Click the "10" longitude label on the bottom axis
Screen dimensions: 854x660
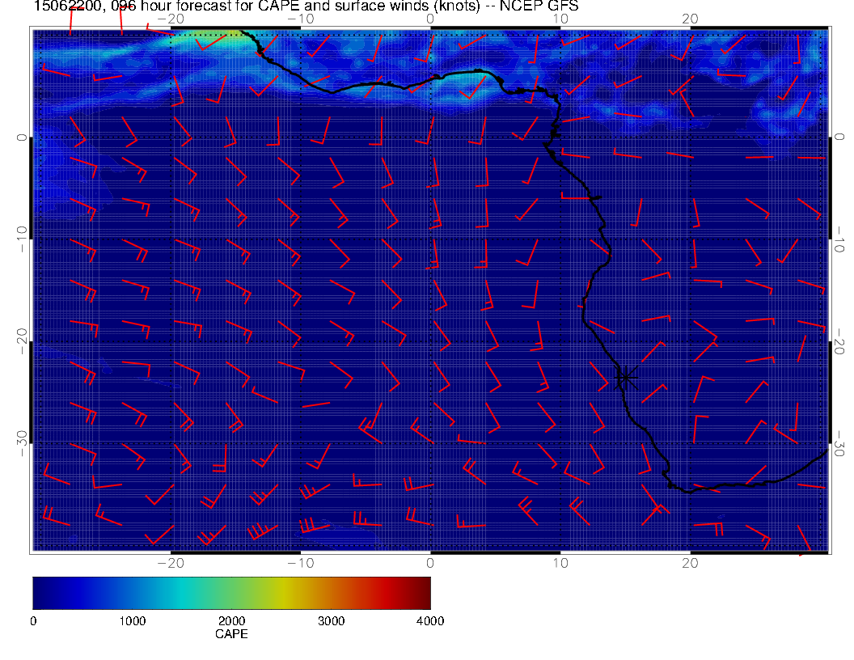[560, 563]
